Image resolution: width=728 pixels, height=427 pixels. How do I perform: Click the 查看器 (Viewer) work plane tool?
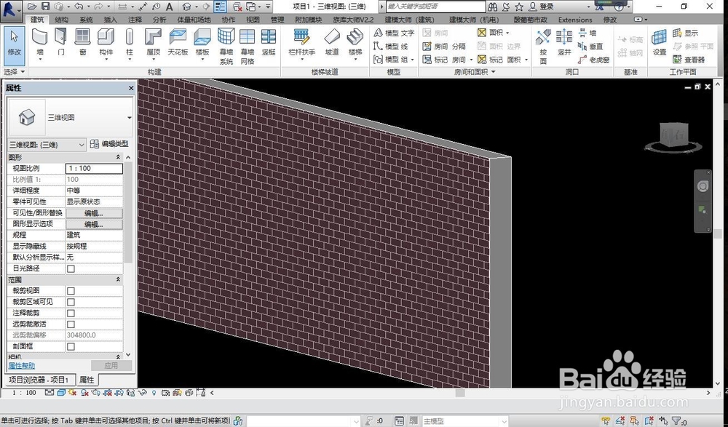pyautogui.click(x=689, y=60)
